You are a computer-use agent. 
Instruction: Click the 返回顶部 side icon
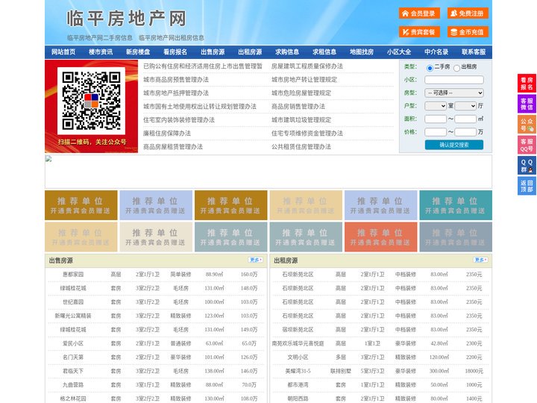pos(527,186)
